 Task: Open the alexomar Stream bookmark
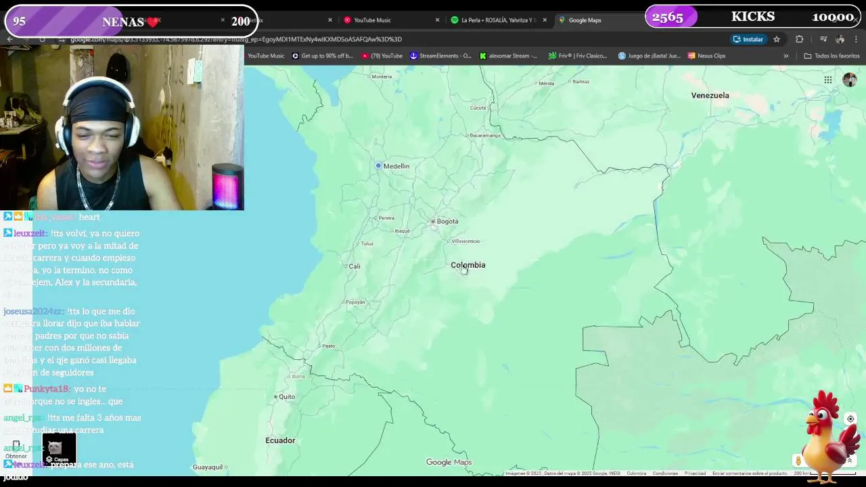tap(508, 56)
